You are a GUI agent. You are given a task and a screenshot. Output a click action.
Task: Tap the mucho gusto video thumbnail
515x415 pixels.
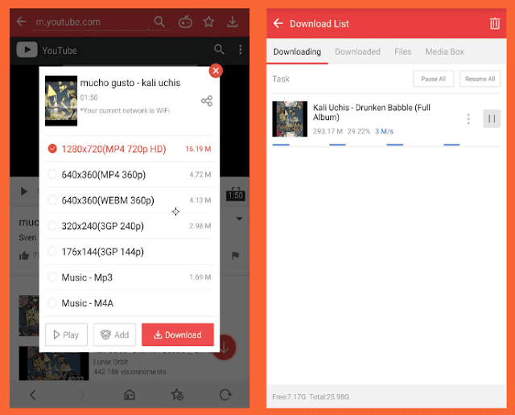pyautogui.click(x=61, y=101)
